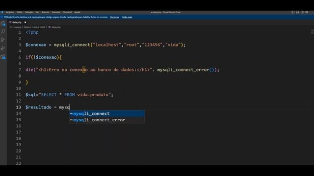This screenshot has width=314, height=176.
Task: Click the "localhost" string
Action: 107,44
